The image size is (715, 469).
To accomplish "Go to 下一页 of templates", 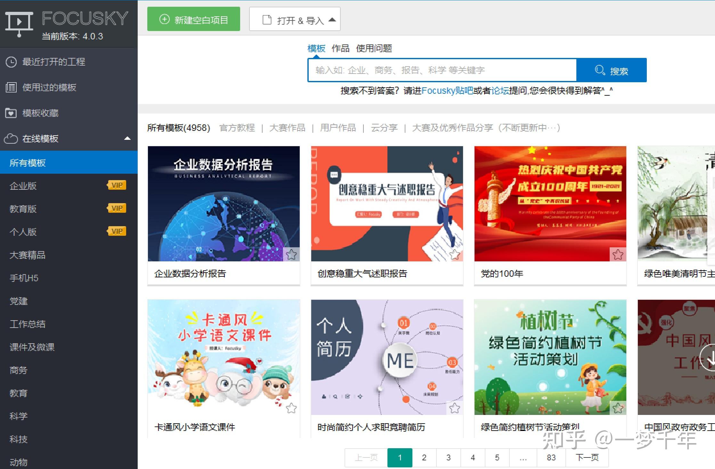I will coord(587,458).
